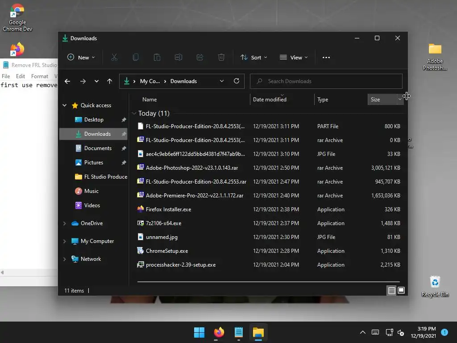Expand the My Computer tree node
Image resolution: width=457 pixels, height=343 pixels.
tap(64, 241)
